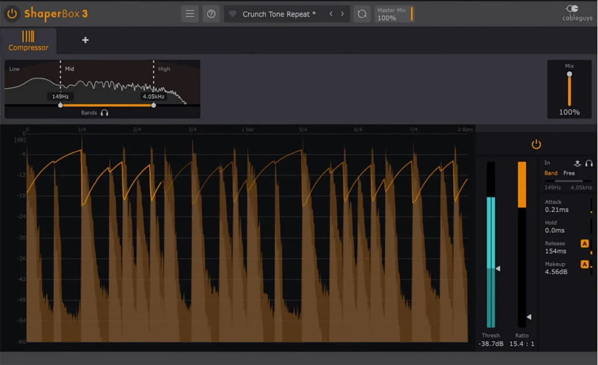Click the refresh/reload preset icon
598x365 pixels.
coord(361,14)
